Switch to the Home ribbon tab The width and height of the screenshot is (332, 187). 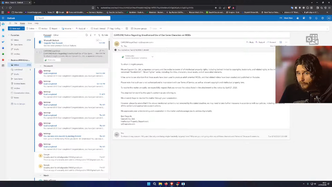22,23
